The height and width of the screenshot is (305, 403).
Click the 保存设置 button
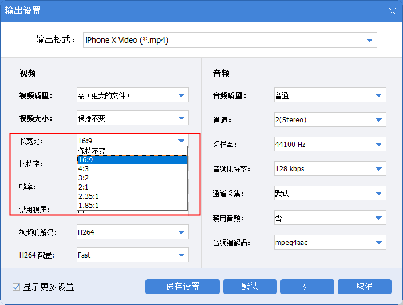pos(183,287)
